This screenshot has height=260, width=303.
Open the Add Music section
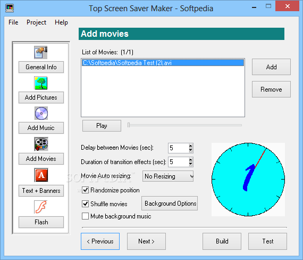pyautogui.click(x=41, y=128)
